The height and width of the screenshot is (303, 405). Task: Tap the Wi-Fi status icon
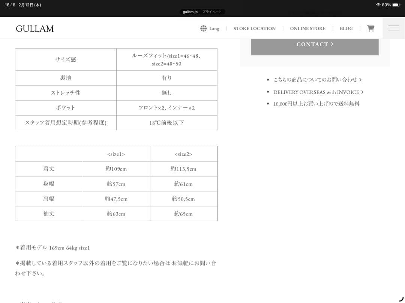pyautogui.click(x=378, y=5)
